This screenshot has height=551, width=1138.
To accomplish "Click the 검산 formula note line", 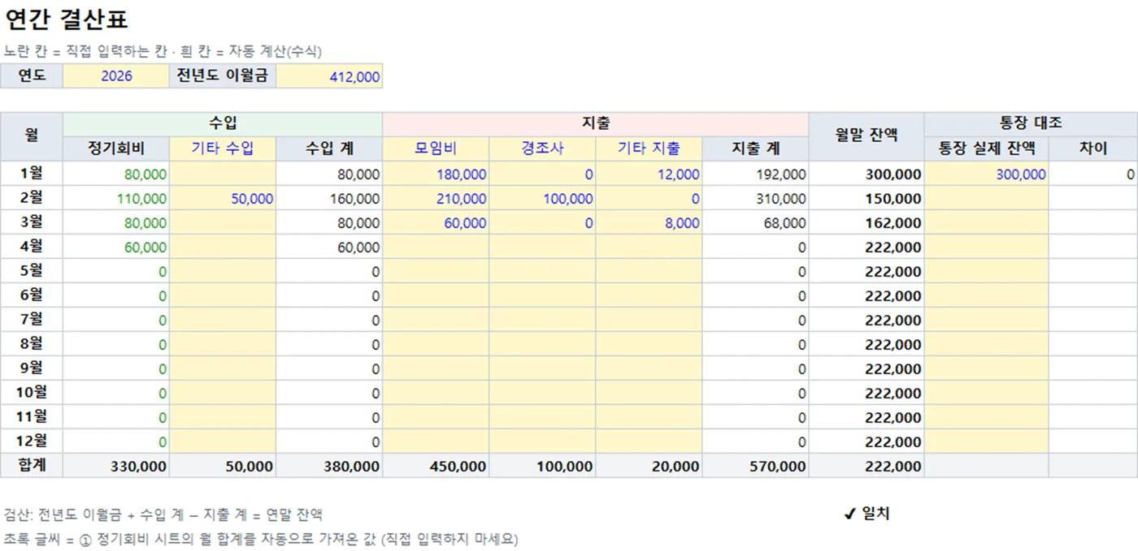I will 163,514.
